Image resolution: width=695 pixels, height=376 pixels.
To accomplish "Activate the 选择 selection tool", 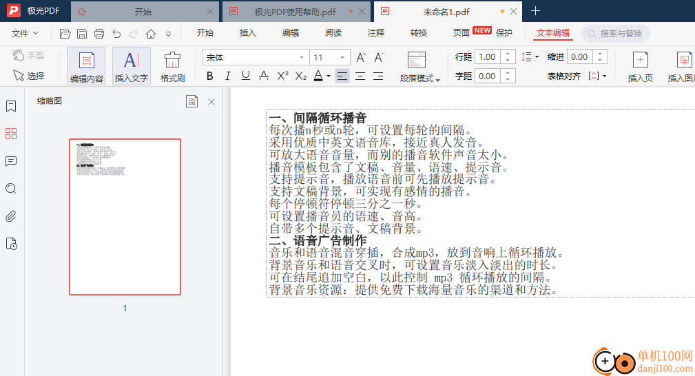I will click(x=28, y=76).
